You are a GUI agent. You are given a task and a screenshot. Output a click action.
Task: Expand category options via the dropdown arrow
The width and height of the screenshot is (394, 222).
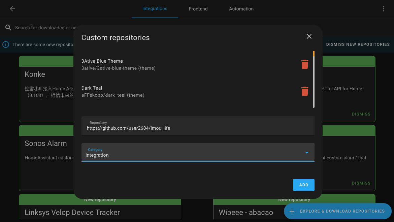click(x=306, y=153)
